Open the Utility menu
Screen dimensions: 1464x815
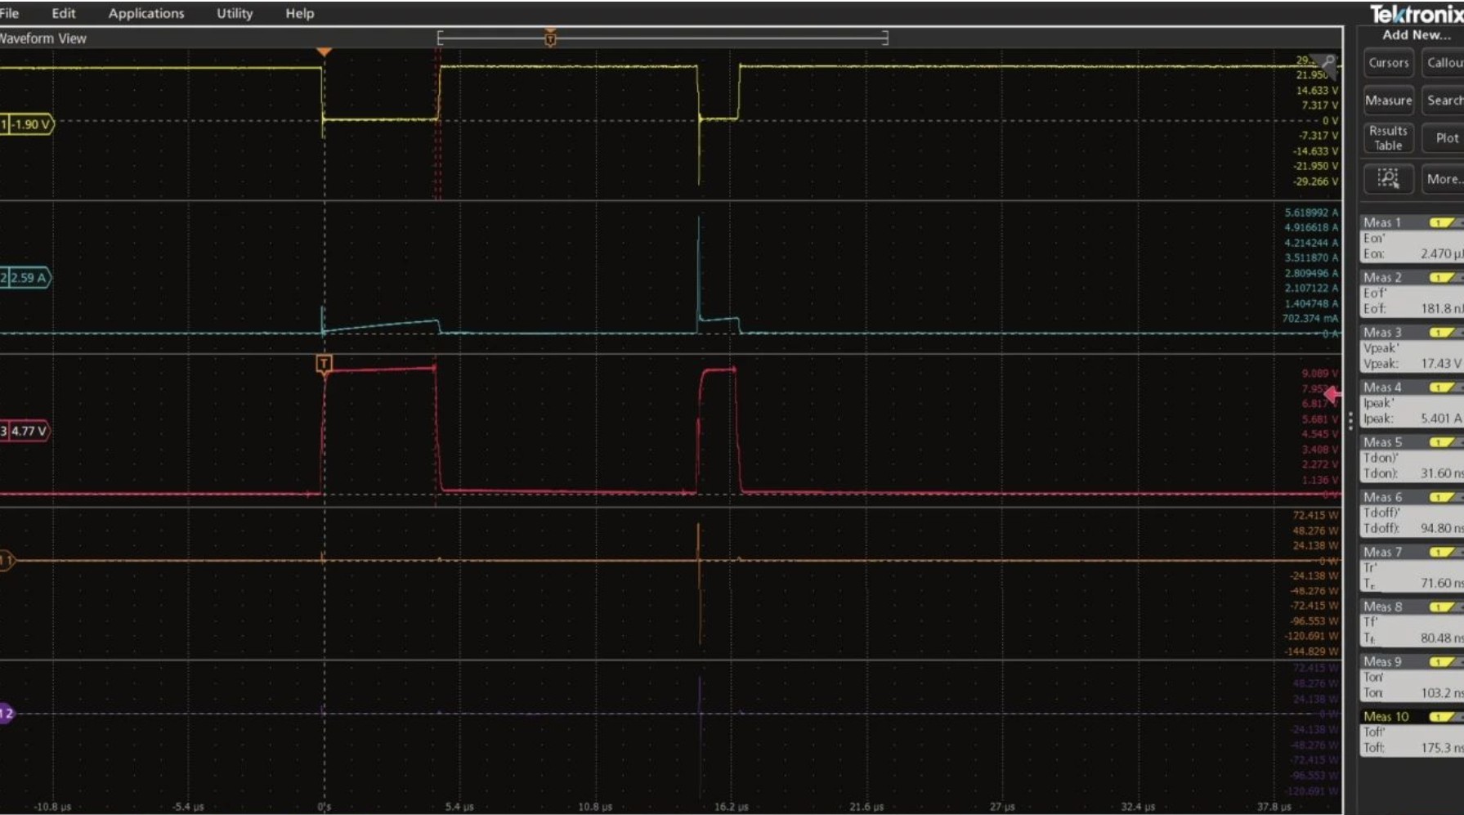pos(235,13)
